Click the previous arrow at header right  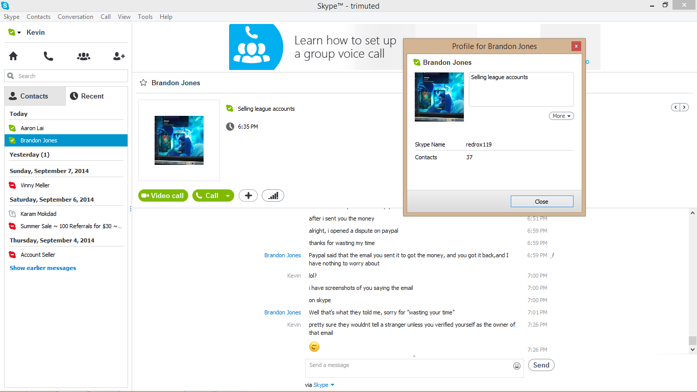676,107
